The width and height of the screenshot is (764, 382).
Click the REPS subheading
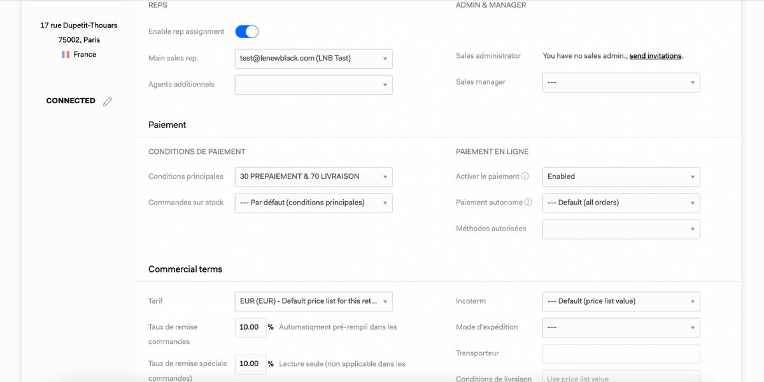click(158, 5)
